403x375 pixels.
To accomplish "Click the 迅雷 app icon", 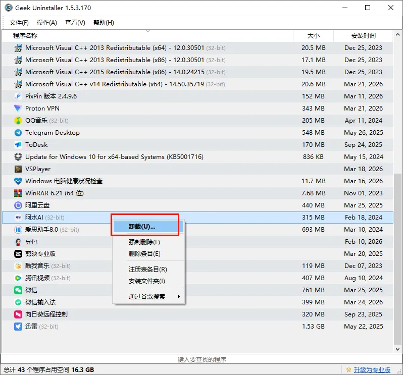I will (18, 327).
